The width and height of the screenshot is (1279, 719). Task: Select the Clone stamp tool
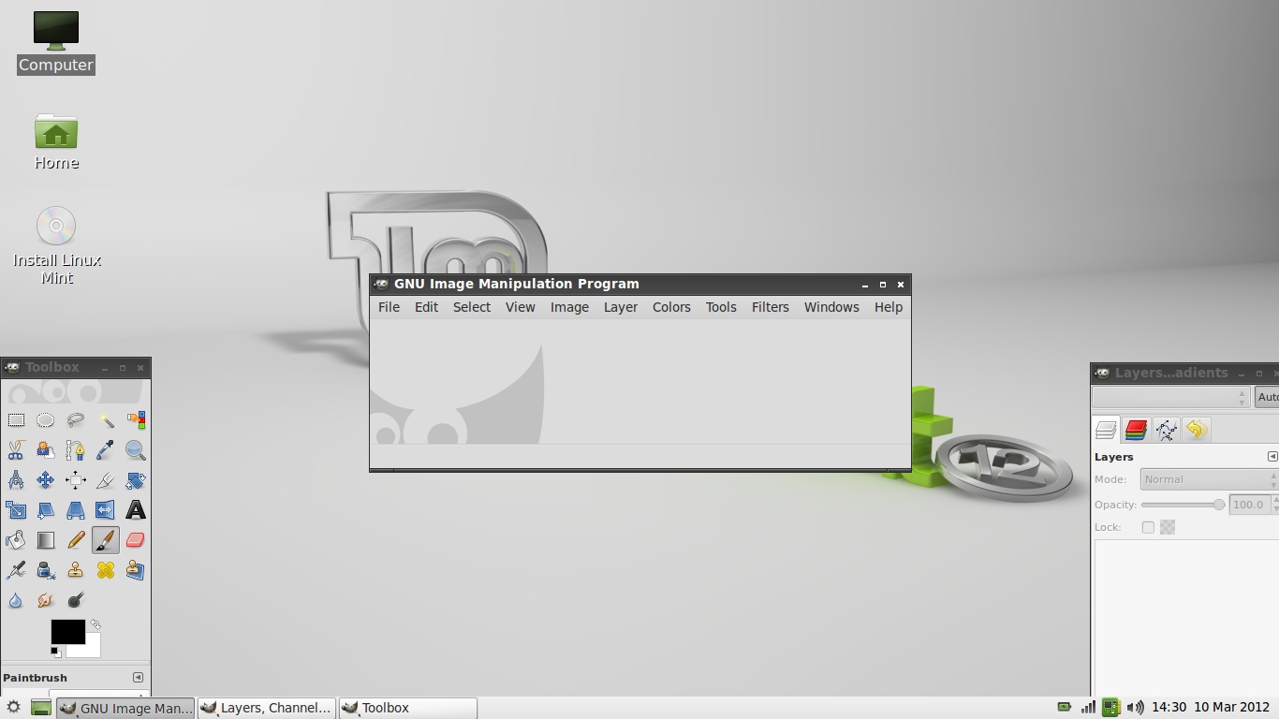click(76, 570)
